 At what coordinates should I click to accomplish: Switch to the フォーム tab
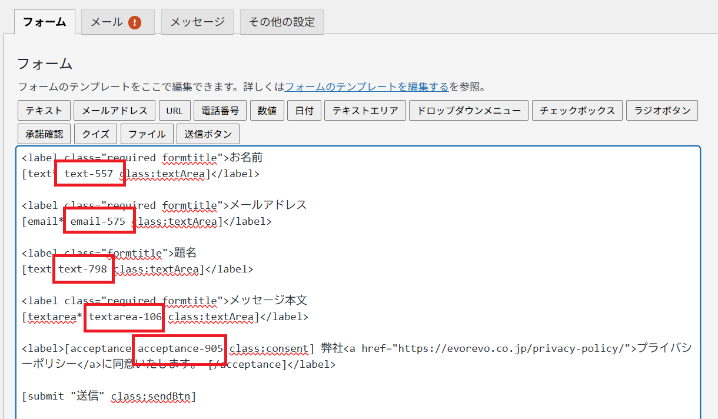click(44, 22)
